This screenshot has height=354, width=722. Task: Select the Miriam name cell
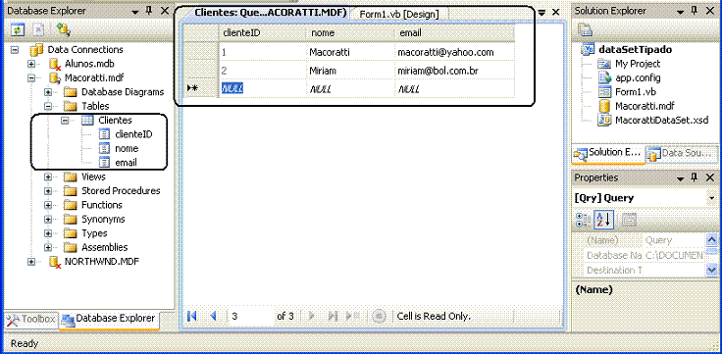351,71
